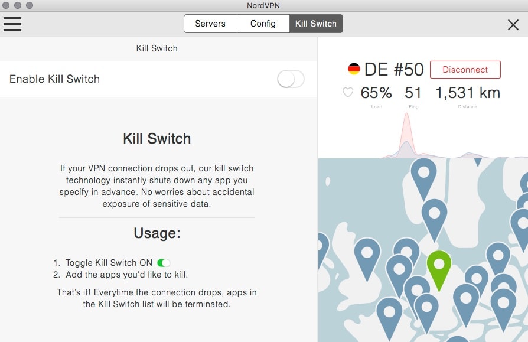Click the German flag icon

tap(354, 69)
